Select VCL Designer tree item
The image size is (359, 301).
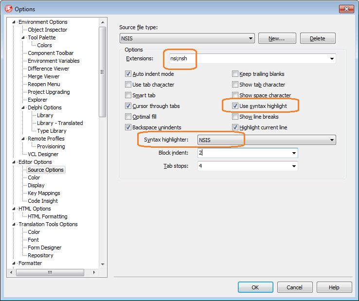coord(43,154)
